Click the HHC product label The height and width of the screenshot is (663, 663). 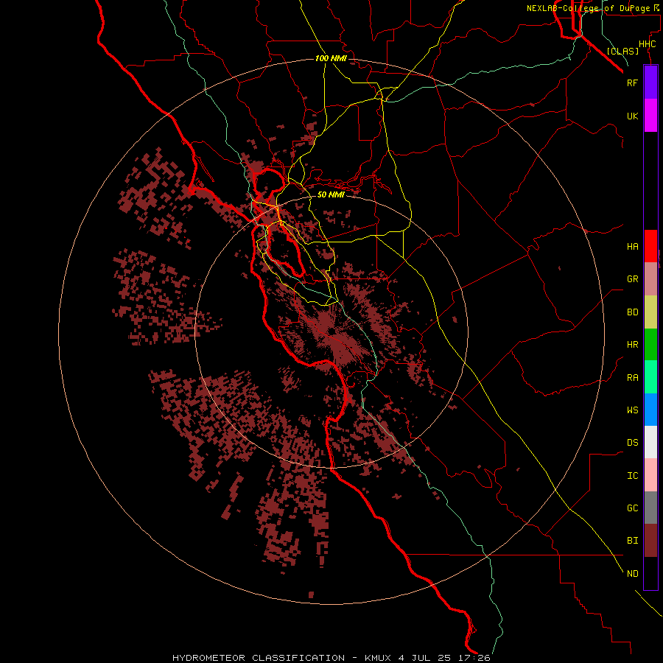(647, 44)
